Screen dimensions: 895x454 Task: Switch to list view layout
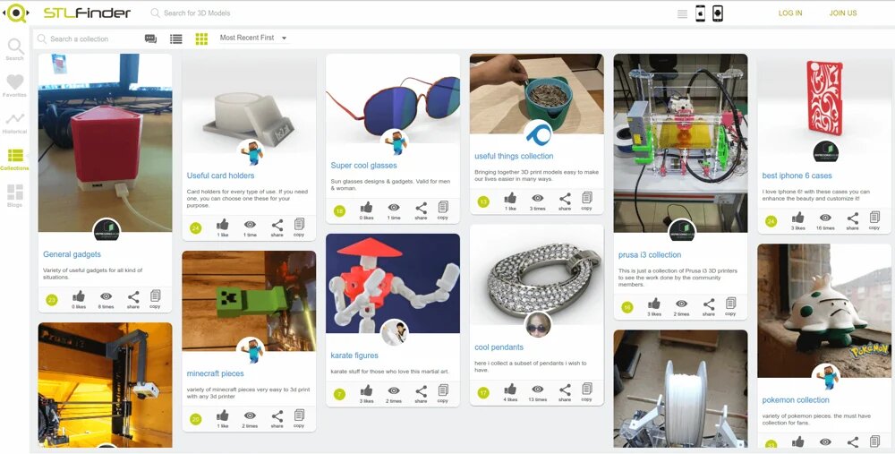click(176, 39)
